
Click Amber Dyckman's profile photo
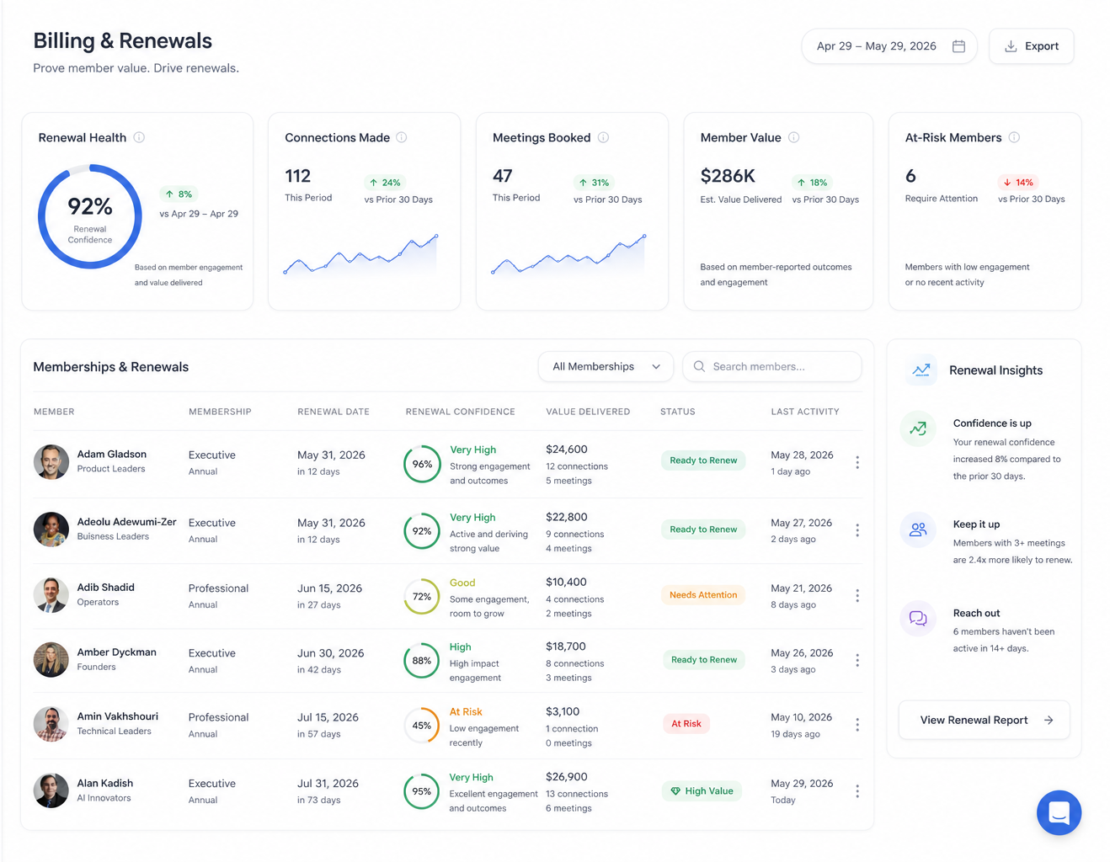[x=51, y=660]
